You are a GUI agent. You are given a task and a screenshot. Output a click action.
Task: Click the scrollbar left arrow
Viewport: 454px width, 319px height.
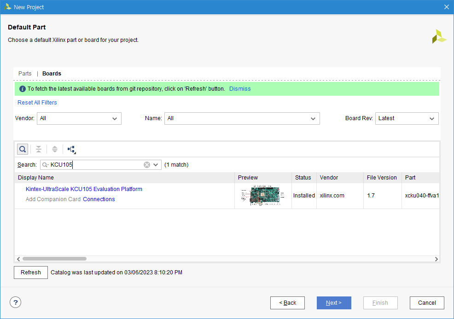click(18, 259)
